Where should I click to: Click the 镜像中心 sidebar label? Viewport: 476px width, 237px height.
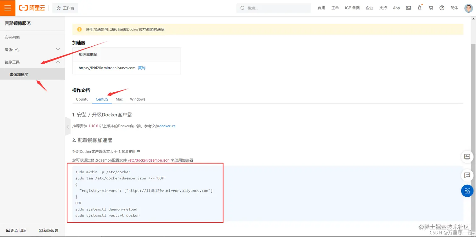click(x=12, y=50)
